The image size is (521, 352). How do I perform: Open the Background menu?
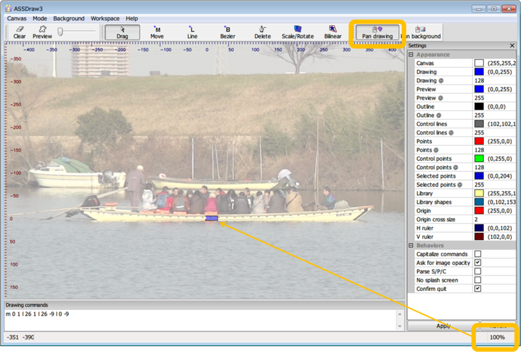[69, 19]
